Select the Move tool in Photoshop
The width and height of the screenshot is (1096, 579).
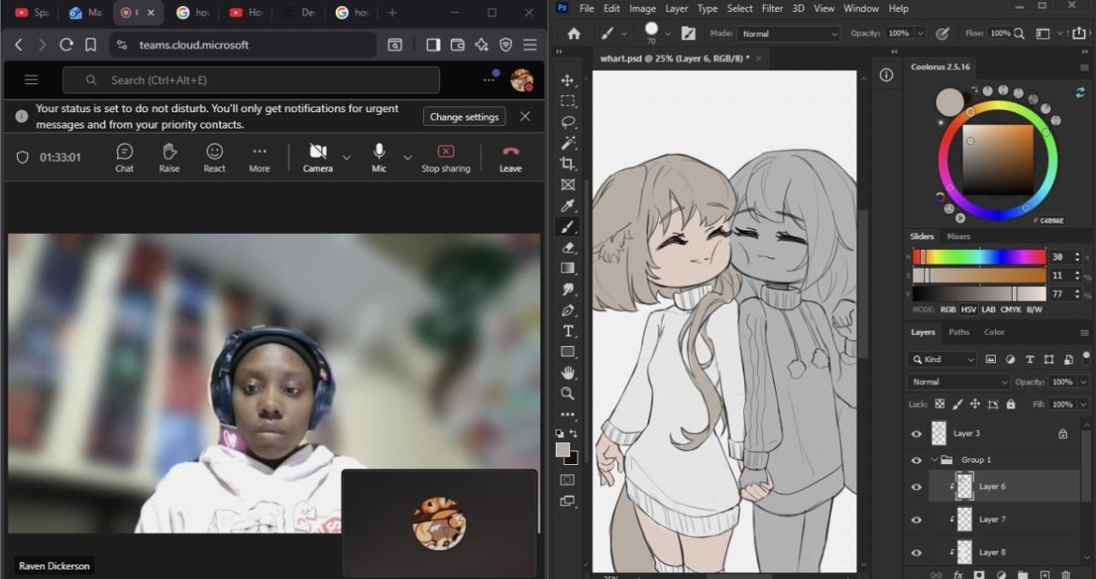coord(568,81)
